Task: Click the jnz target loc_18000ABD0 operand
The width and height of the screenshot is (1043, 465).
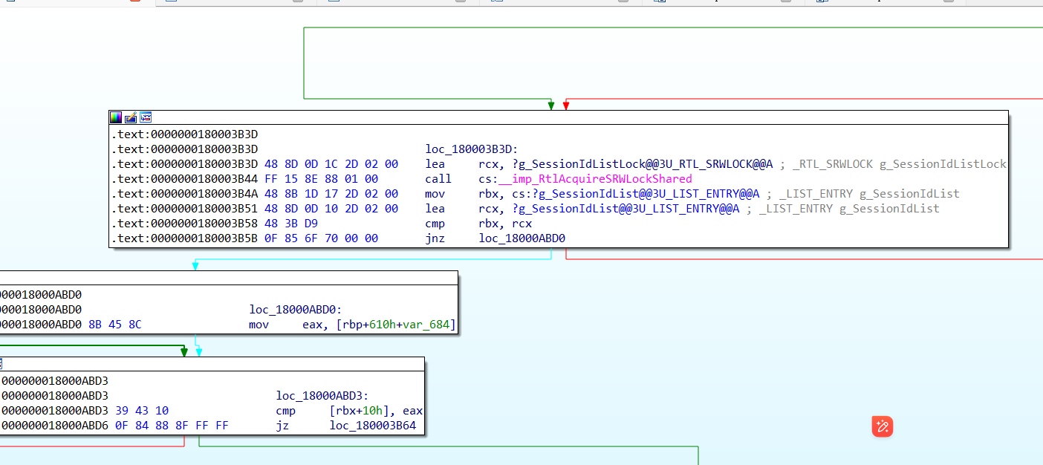Action: pos(522,238)
